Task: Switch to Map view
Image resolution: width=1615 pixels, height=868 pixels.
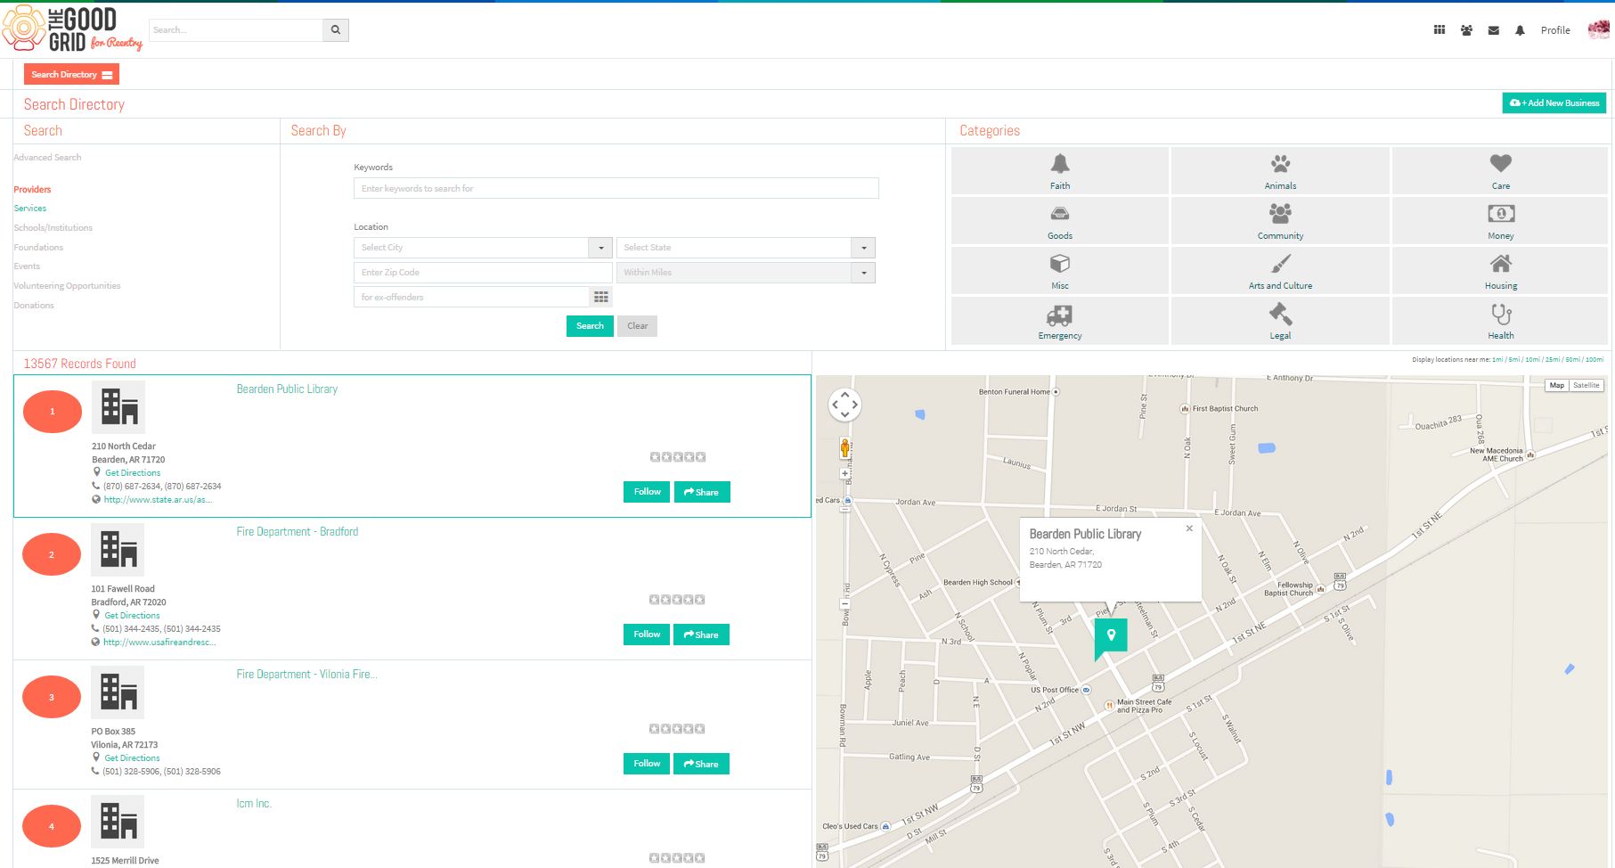Action: (x=1556, y=386)
